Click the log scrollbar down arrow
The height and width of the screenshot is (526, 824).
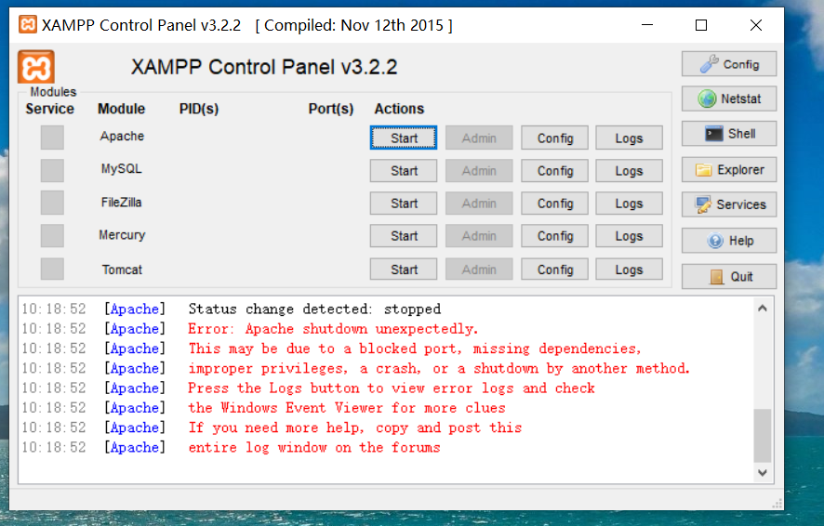[x=763, y=472]
